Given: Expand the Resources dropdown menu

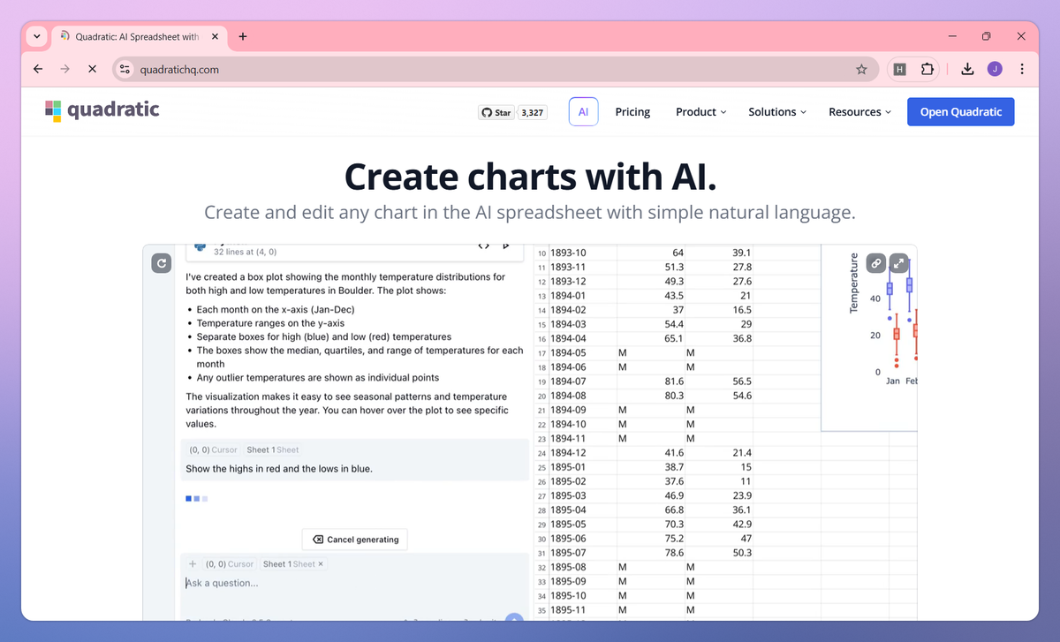Looking at the screenshot, I should click(x=859, y=112).
